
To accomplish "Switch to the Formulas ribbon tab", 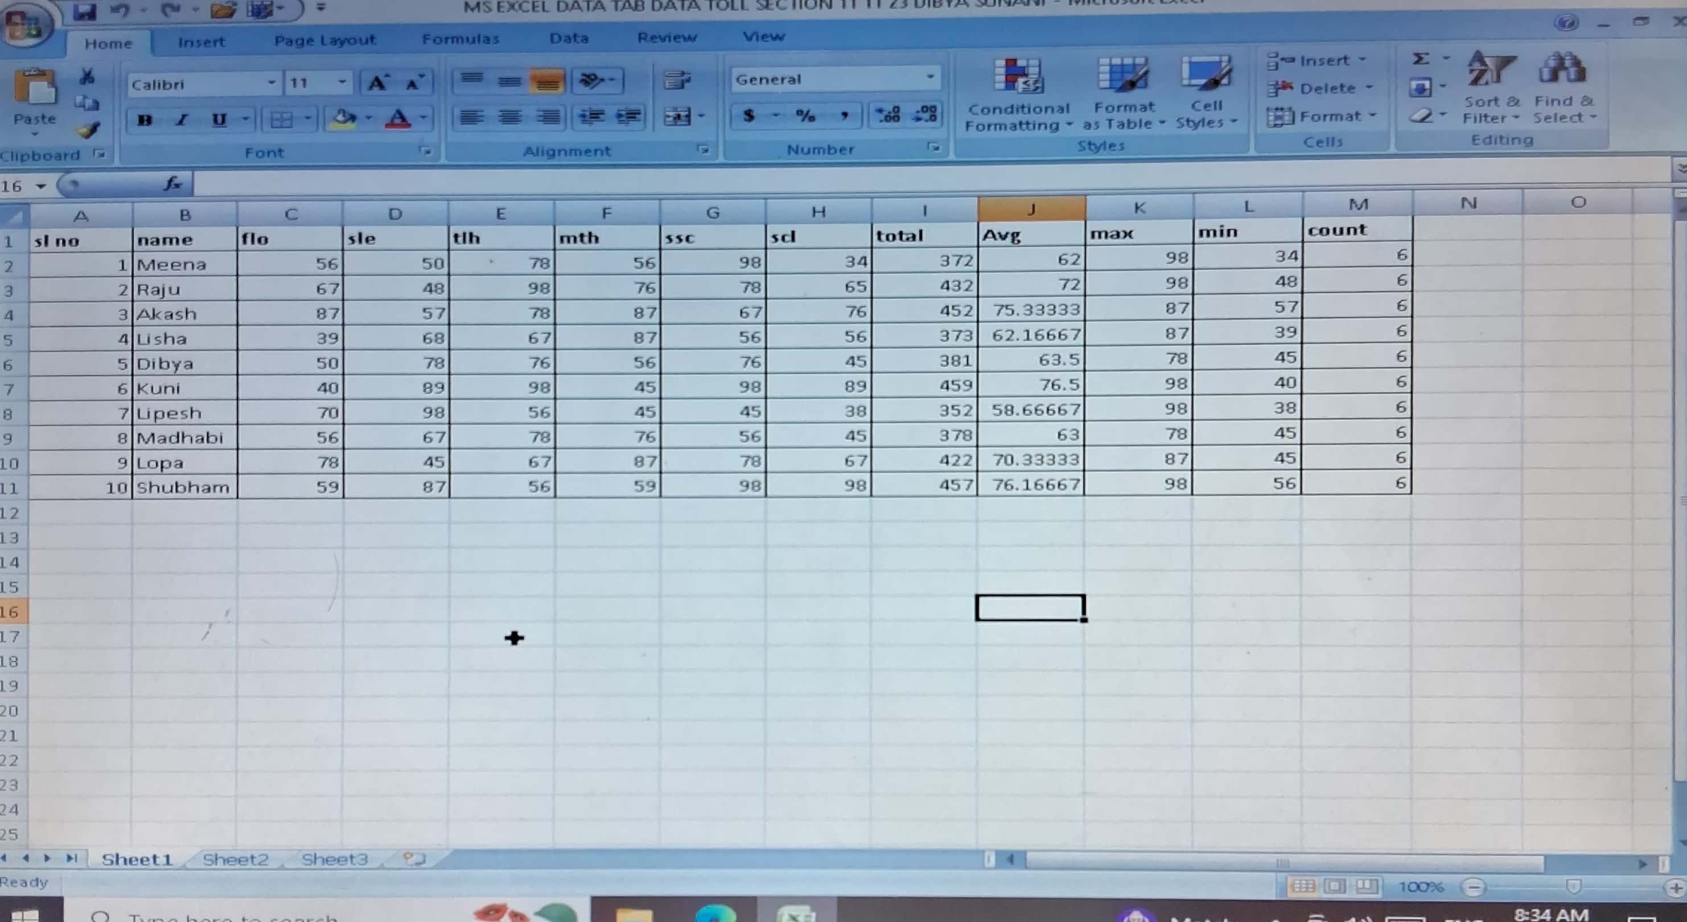I will pyautogui.click(x=460, y=39).
